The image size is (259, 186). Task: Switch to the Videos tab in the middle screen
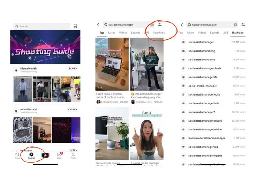tap(123, 33)
